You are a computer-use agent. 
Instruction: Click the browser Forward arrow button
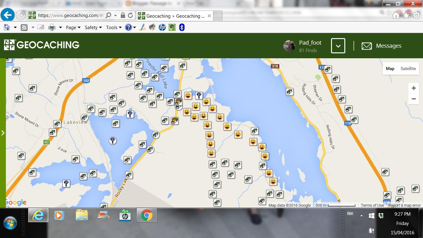tap(20, 15)
